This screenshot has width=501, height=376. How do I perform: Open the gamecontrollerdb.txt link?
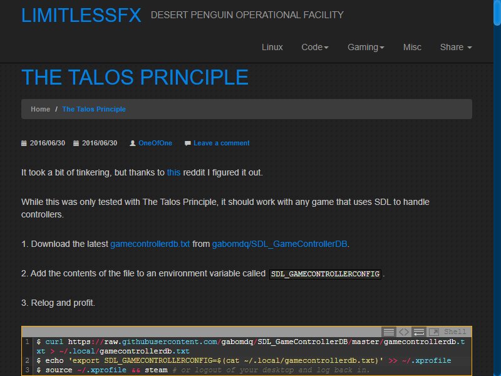pyautogui.click(x=150, y=244)
